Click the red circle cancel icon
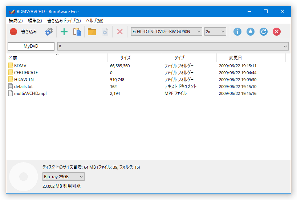The image size is (297, 200). [277, 32]
